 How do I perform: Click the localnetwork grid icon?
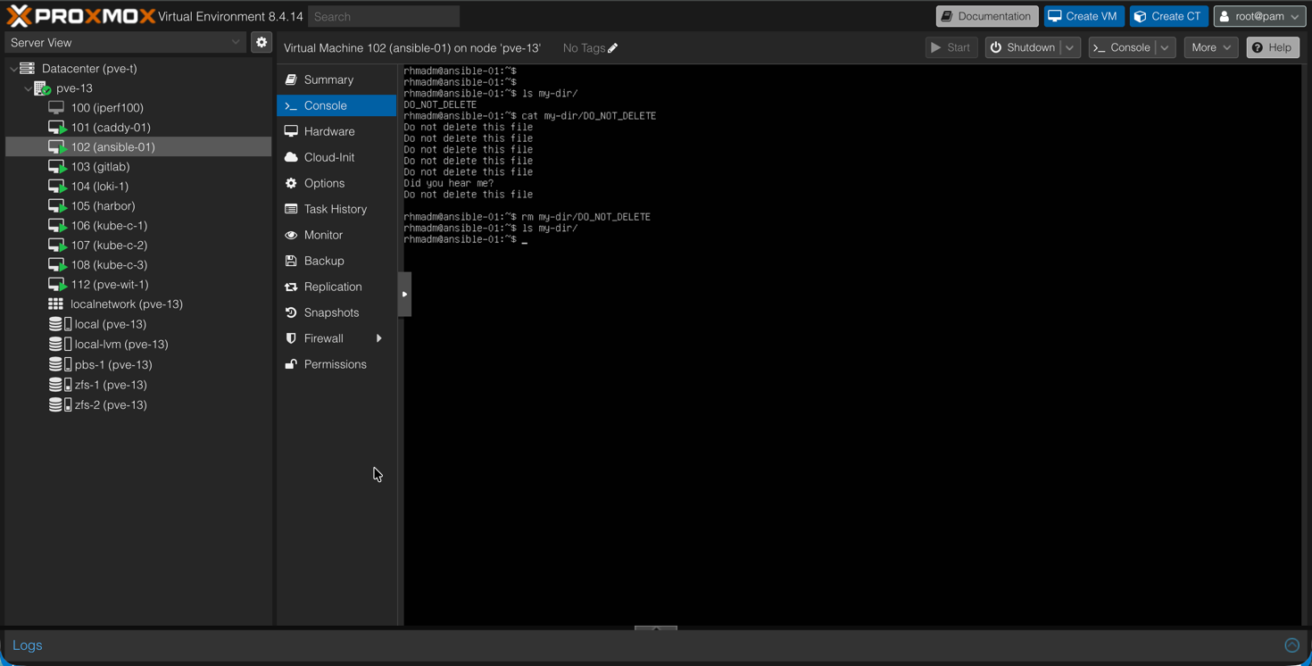click(55, 304)
